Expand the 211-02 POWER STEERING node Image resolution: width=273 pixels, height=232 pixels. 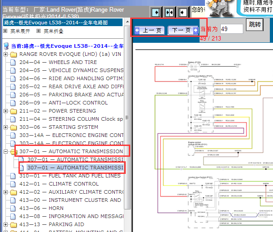click(5, 111)
